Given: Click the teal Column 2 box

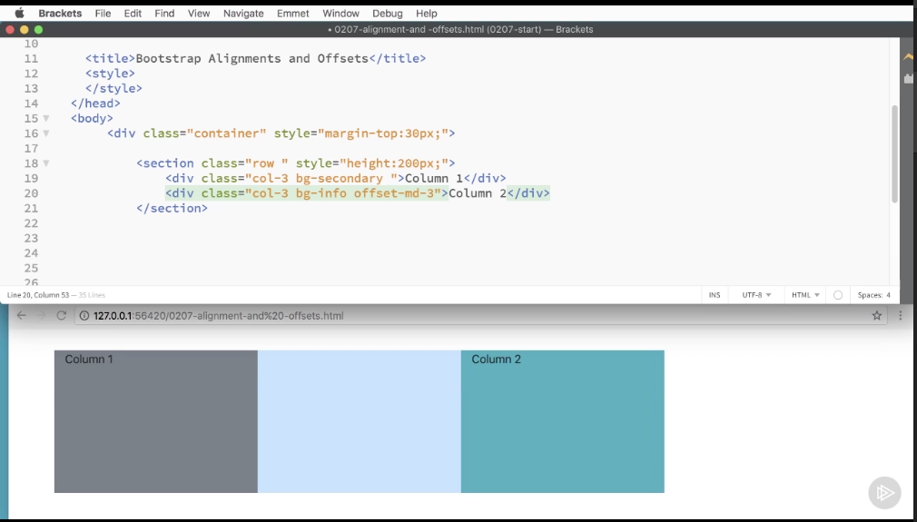Looking at the screenshot, I should pyautogui.click(x=563, y=421).
